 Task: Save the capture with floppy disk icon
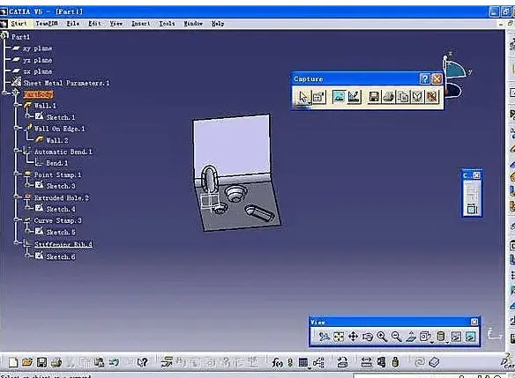pyautogui.click(x=374, y=96)
